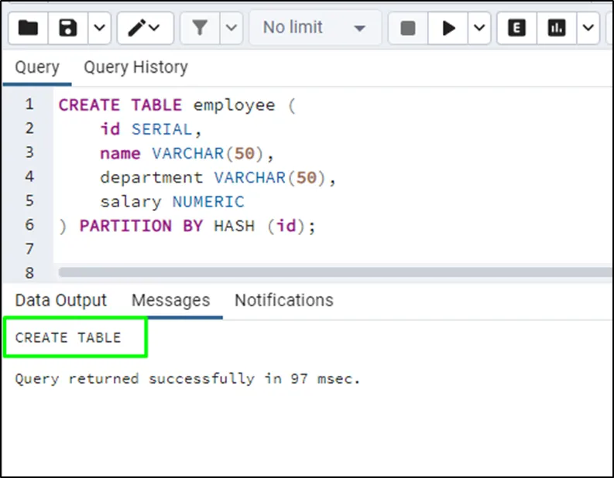Image resolution: width=614 pixels, height=478 pixels.
Task: Switch to the Query tab
Action: tap(36, 67)
